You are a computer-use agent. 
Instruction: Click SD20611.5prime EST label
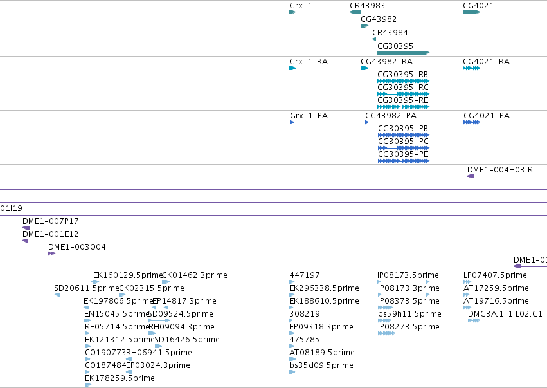(87, 288)
